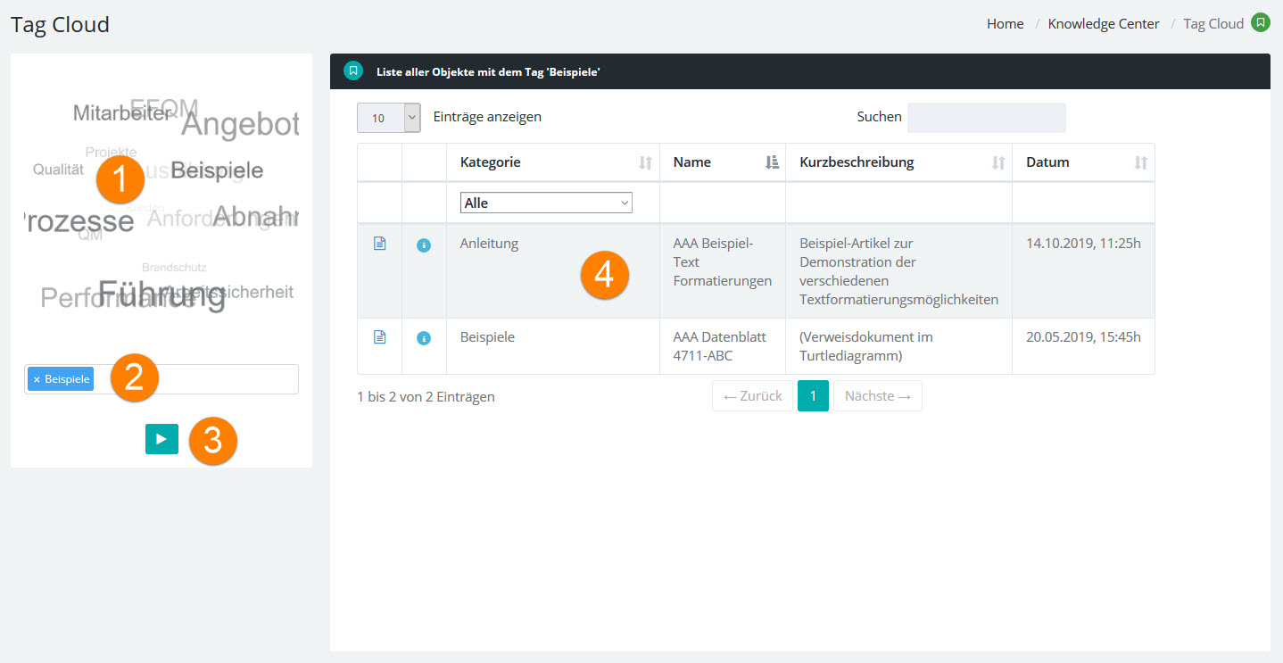
Task: Open document icon in the Anleitung row
Action: coord(379,244)
